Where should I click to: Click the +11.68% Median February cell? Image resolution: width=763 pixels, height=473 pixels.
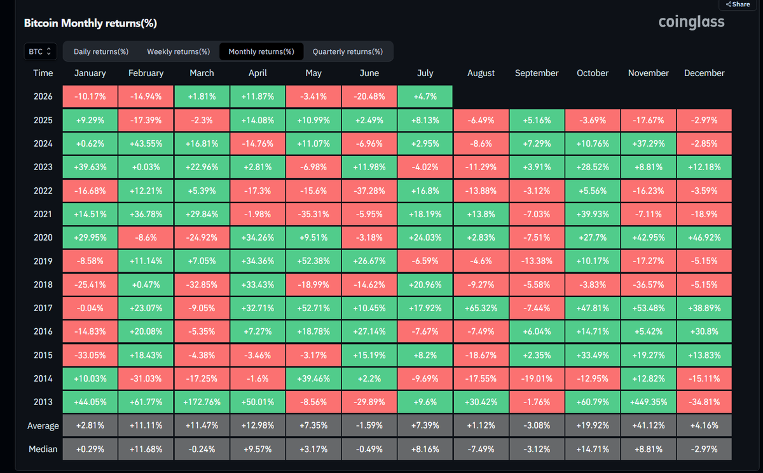(146, 450)
